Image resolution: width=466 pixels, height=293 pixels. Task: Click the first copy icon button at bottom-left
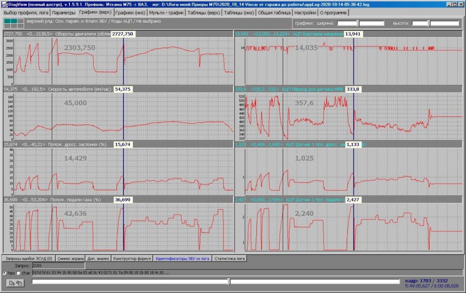tap(9, 282)
